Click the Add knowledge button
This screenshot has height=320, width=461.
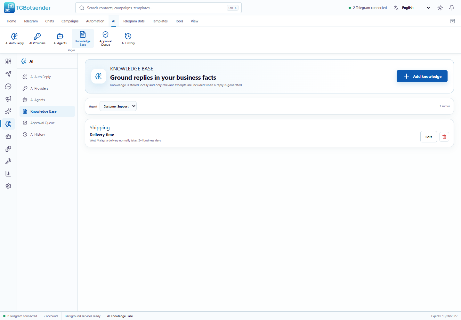(422, 76)
